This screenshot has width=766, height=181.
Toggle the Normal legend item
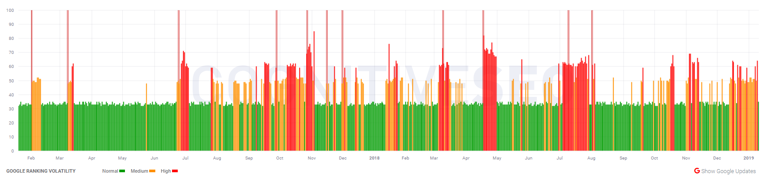[x=114, y=171]
